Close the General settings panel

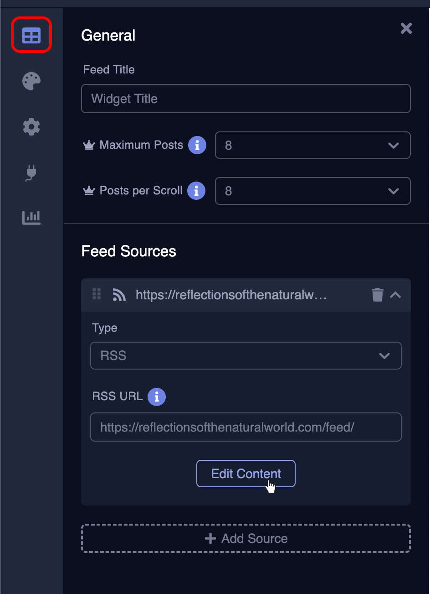click(406, 29)
